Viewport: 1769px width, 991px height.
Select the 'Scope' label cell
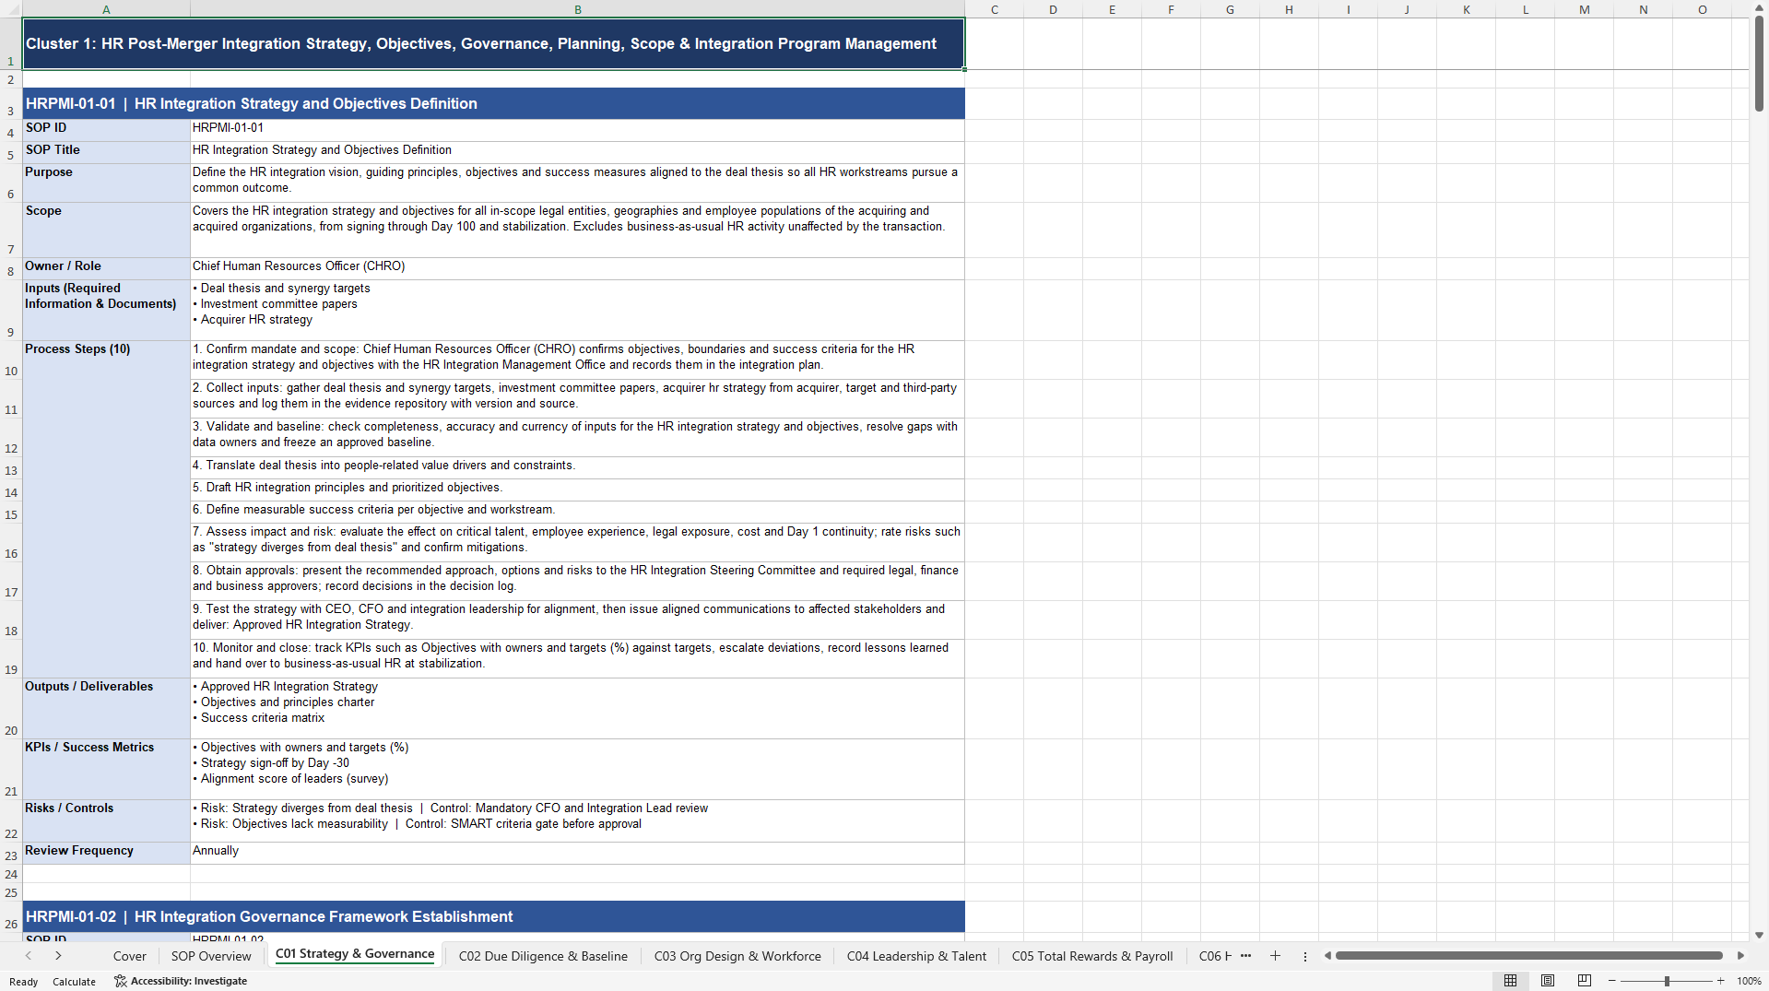(106, 230)
